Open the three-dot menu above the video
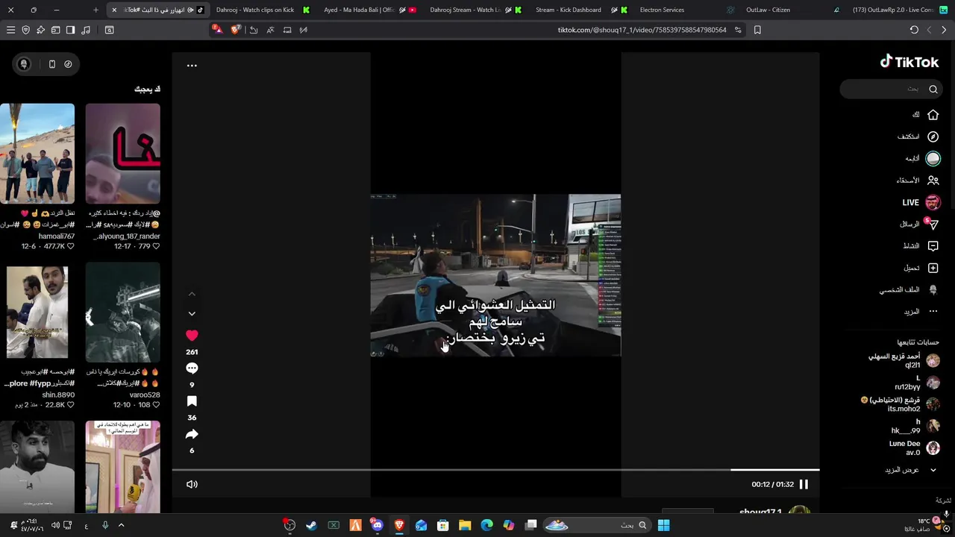The image size is (955, 537). (x=192, y=66)
